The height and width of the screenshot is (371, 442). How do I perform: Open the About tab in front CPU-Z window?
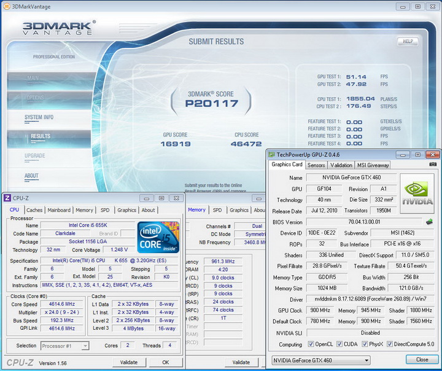pyautogui.click(x=148, y=210)
